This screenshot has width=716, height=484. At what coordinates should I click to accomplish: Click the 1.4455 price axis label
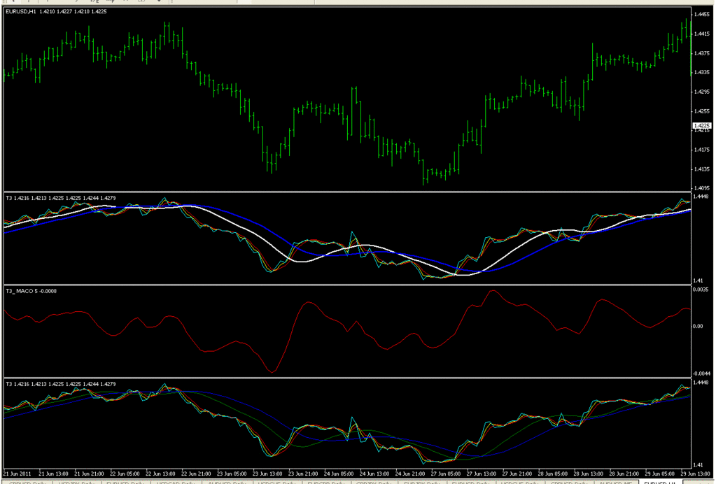(x=702, y=15)
